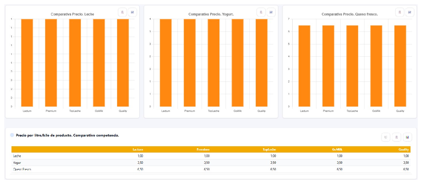The width and height of the screenshot is (422, 184).
Task: Click the Quality column header in the table
Action: 404,149
